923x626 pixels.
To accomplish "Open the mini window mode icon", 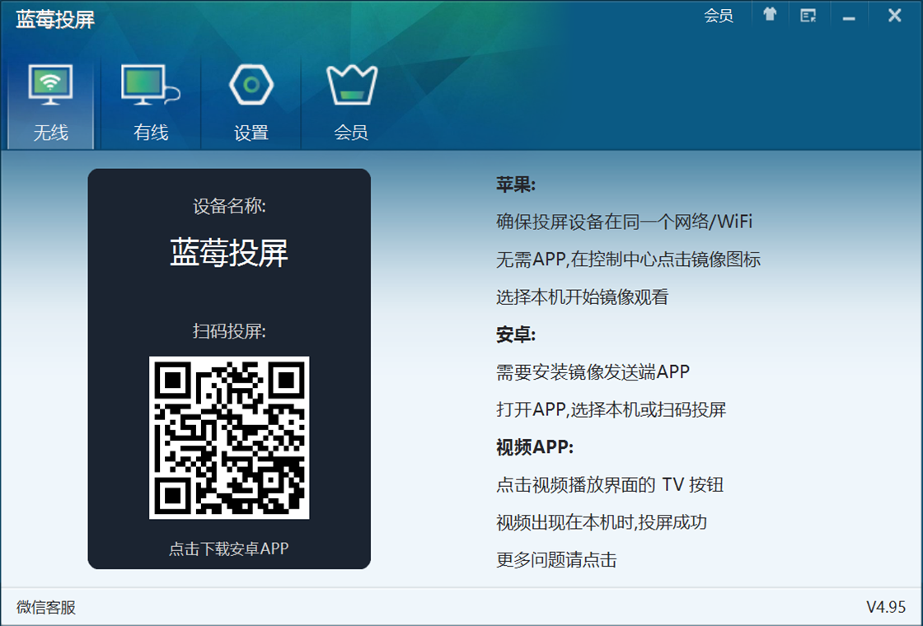I will pyautogui.click(x=808, y=16).
